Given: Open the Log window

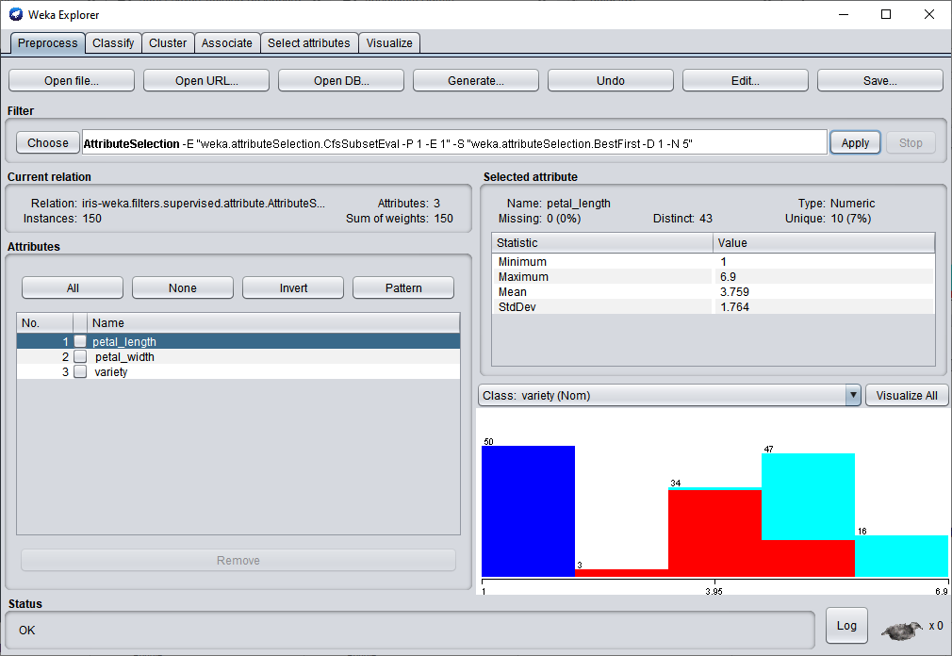Looking at the screenshot, I should (846, 626).
